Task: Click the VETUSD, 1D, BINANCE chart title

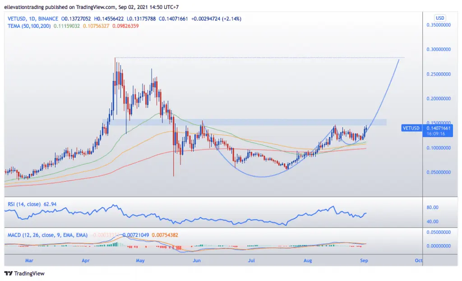Action: [32, 19]
